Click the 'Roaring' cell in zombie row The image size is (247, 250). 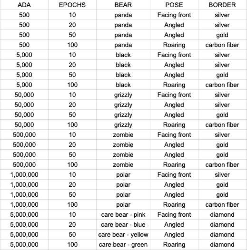point(174,165)
